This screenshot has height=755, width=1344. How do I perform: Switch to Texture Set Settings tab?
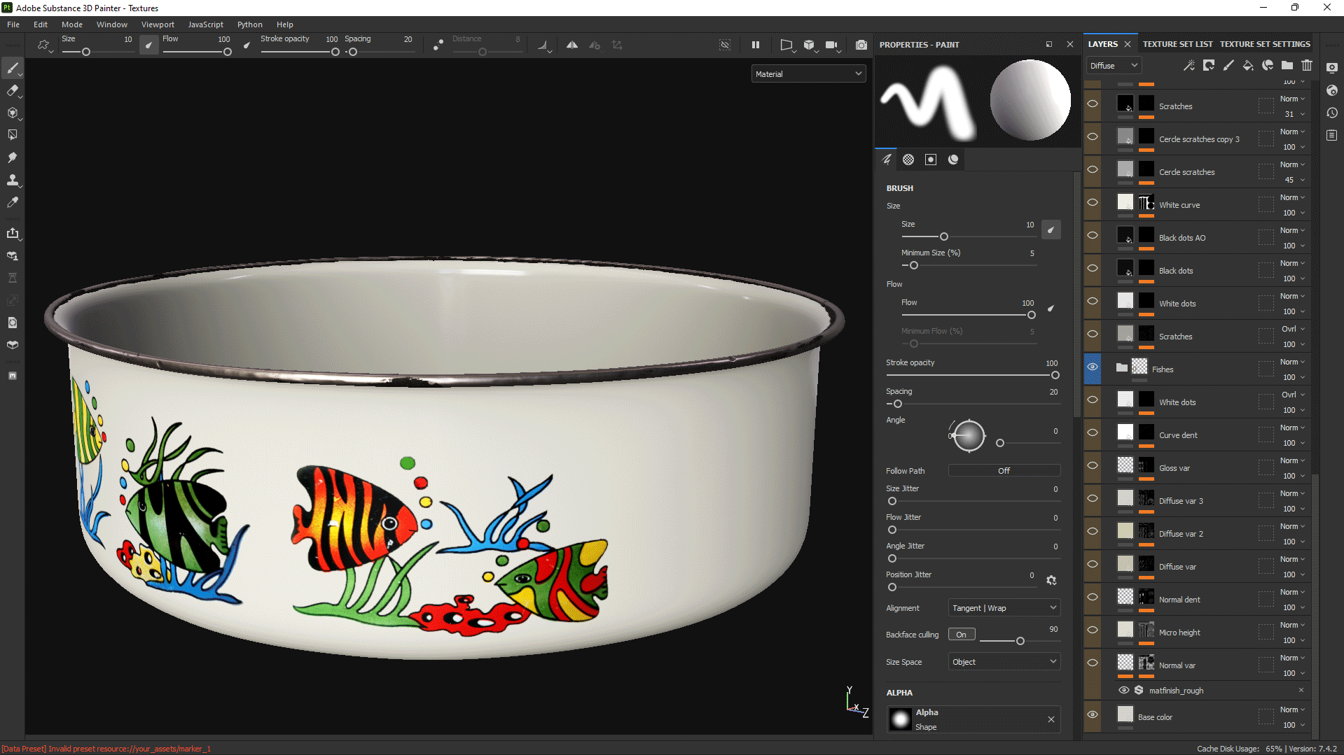[1264, 44]
